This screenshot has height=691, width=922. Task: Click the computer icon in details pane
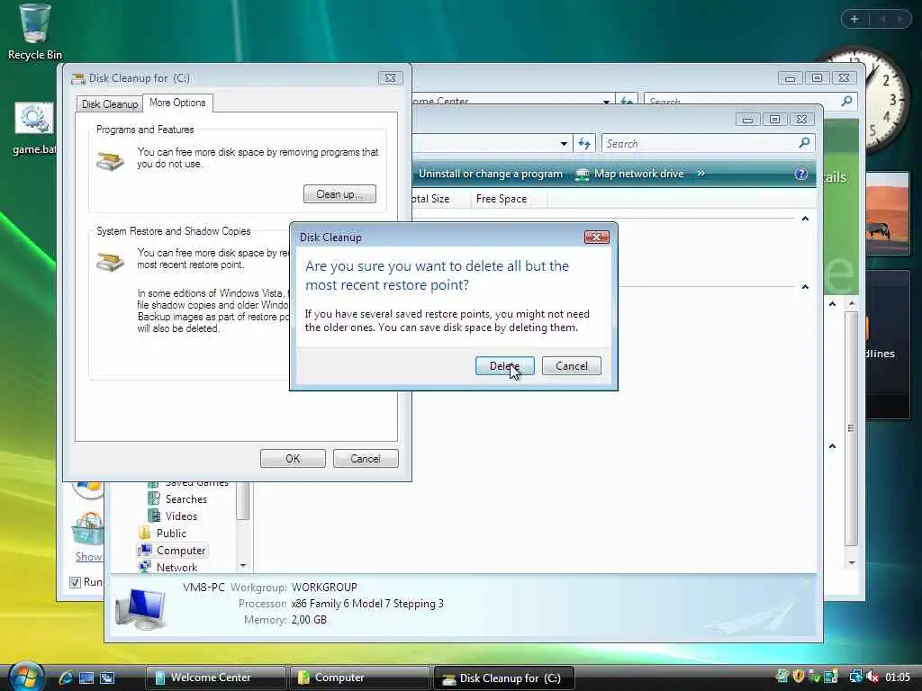[141, 609]
